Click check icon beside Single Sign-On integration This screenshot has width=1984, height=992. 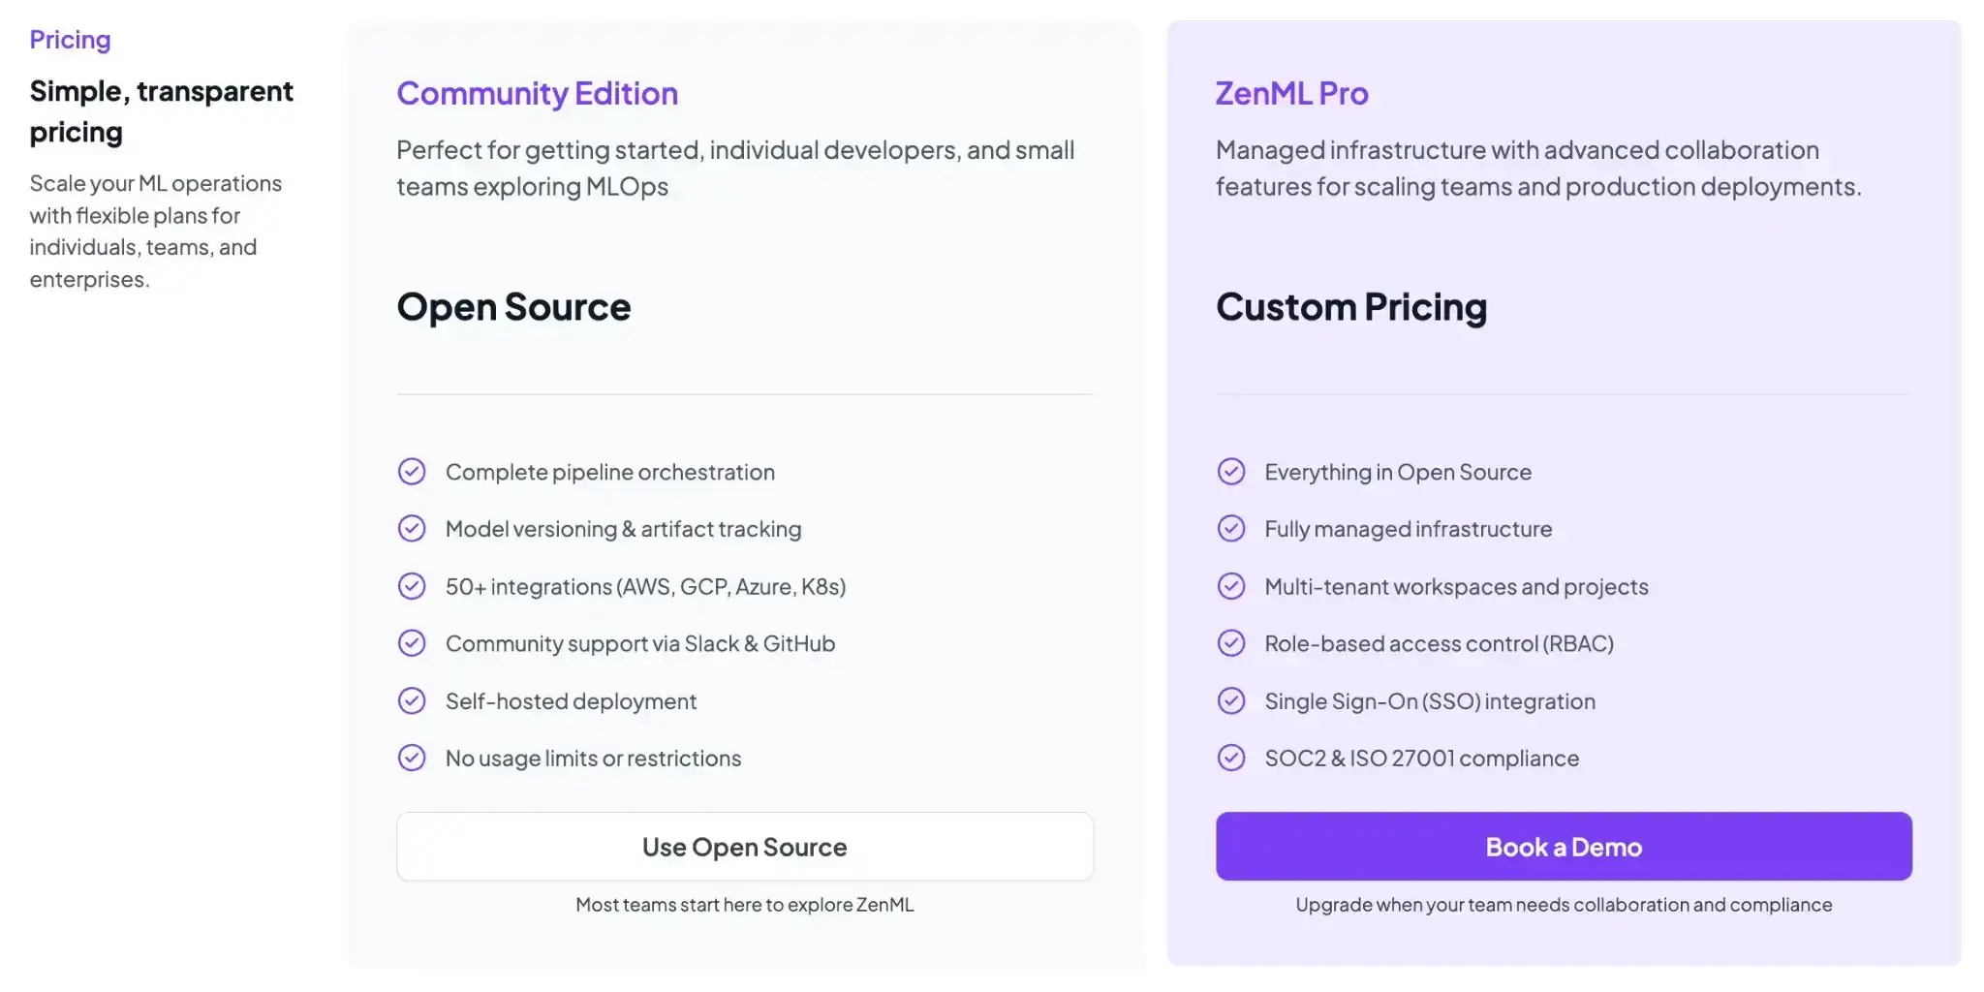1231,700
